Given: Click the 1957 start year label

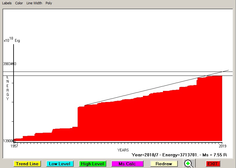Looking at the screenshot, I should pyautogui.click(x=14, y=146).
